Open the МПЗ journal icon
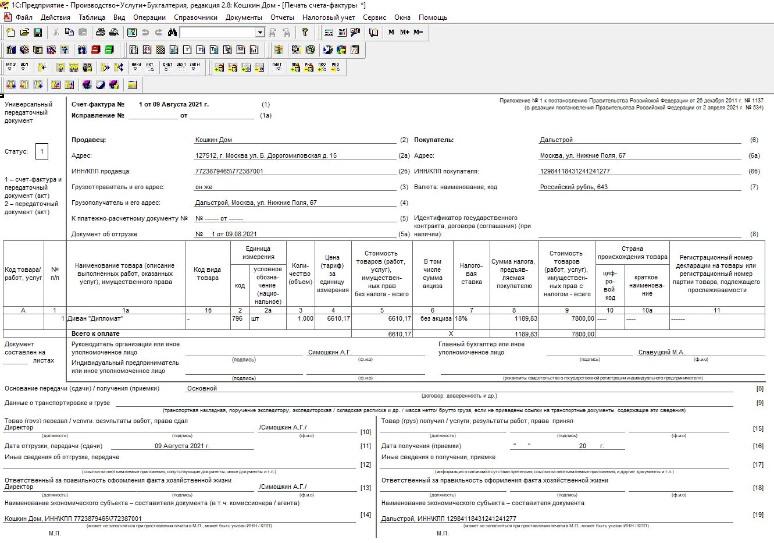The width and height of the screenshot is (774, 543). [11, 68]
